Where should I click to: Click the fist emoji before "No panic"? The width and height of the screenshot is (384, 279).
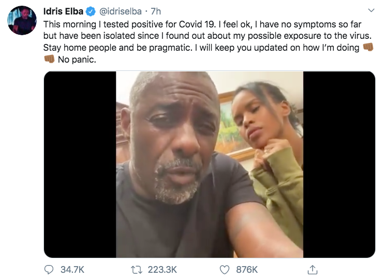click(x=50, y=60)
